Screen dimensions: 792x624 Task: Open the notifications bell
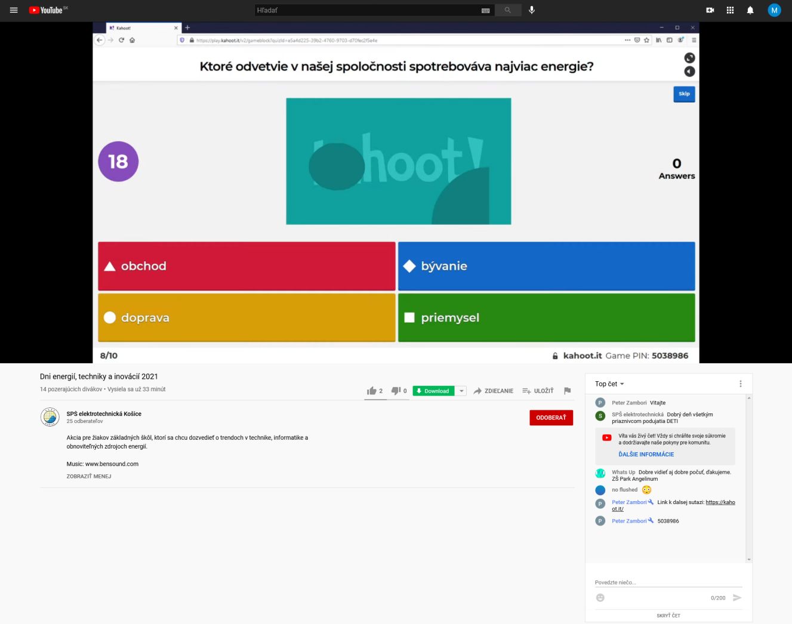750,10
